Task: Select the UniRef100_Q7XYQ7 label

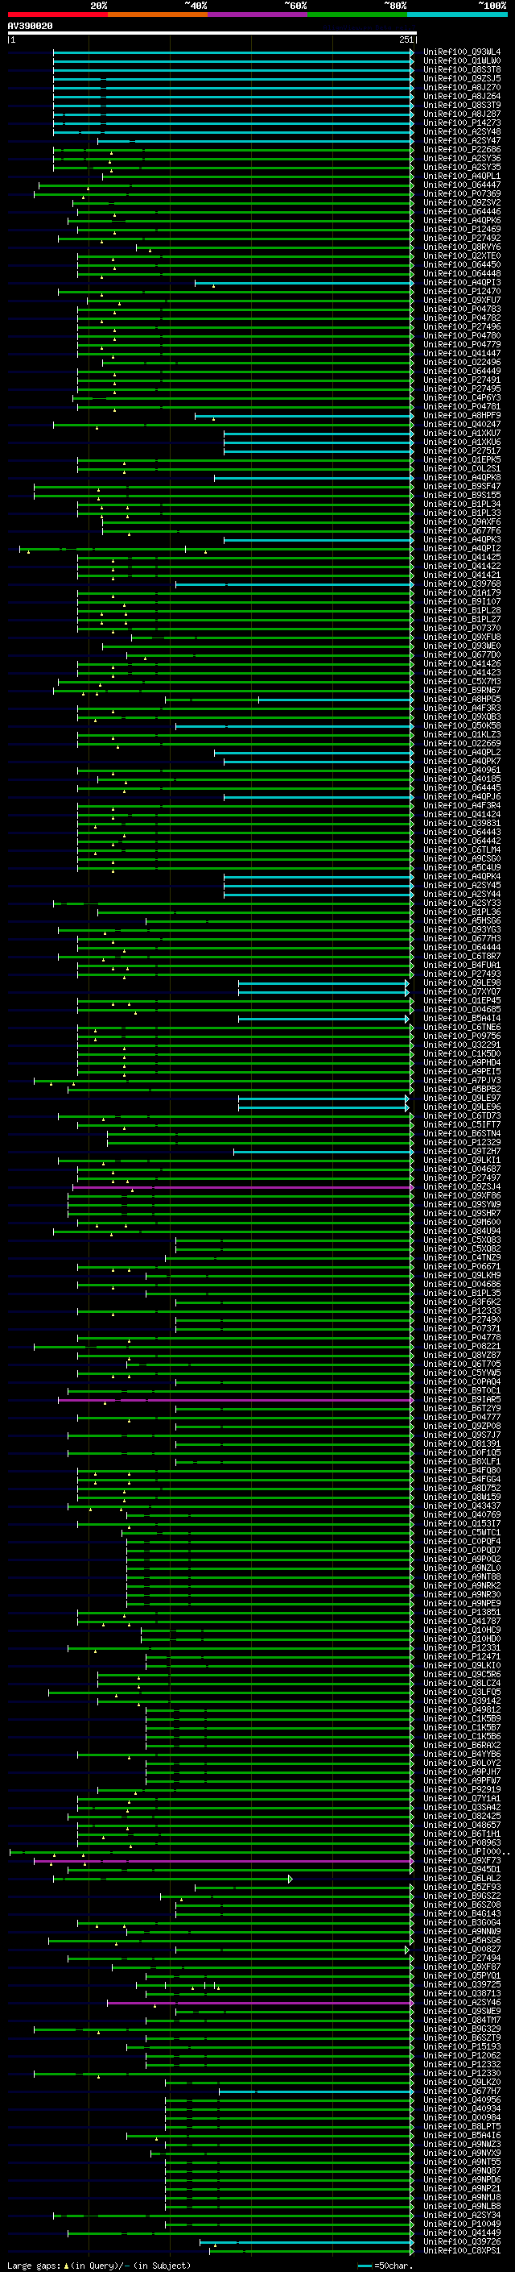Action: (x=462, y=992)
